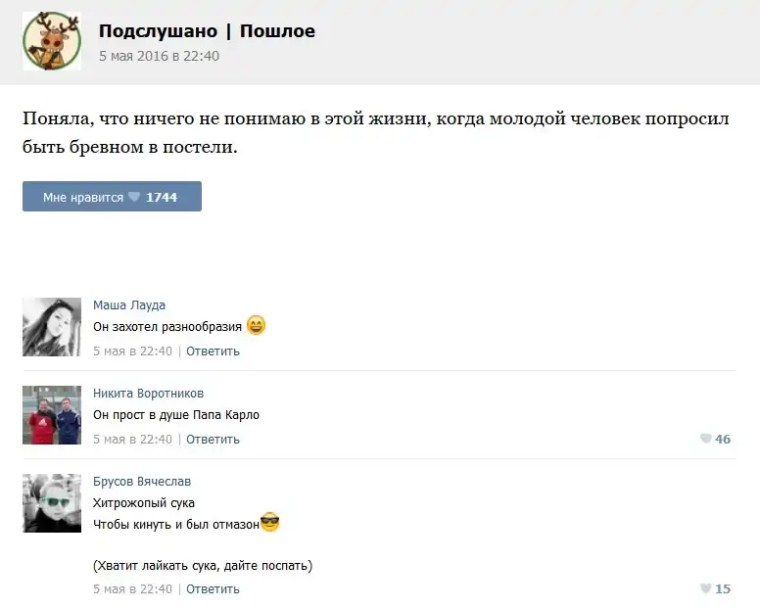
Task: Open Маша Лауда's profile name
Action: point(129,305)
